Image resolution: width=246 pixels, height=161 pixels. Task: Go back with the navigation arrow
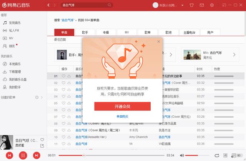tap(48, 5)
